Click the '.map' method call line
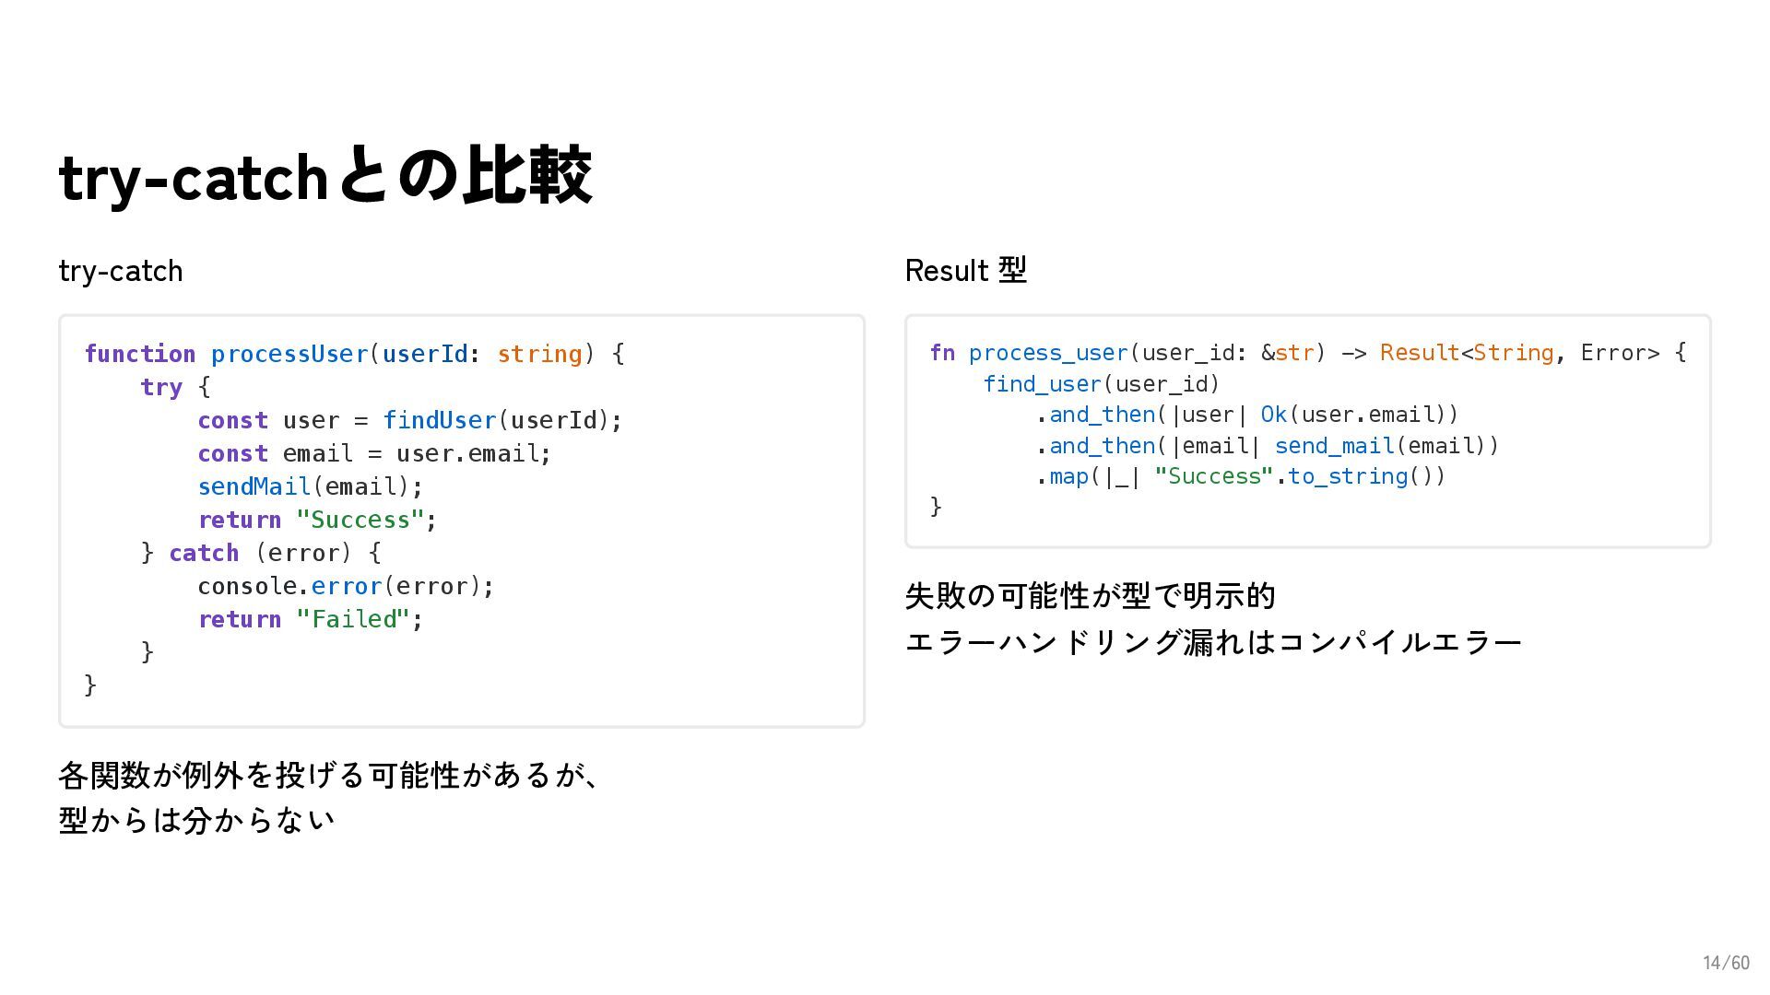The height and width of the screenshot is (995, 1770). (x=1240, y=476)
